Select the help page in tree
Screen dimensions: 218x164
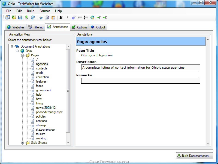(x=39, y=95)
